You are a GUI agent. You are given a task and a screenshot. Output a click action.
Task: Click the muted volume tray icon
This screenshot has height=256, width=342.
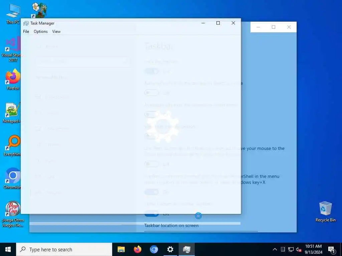pyautogui.click(x=299, y=249)
